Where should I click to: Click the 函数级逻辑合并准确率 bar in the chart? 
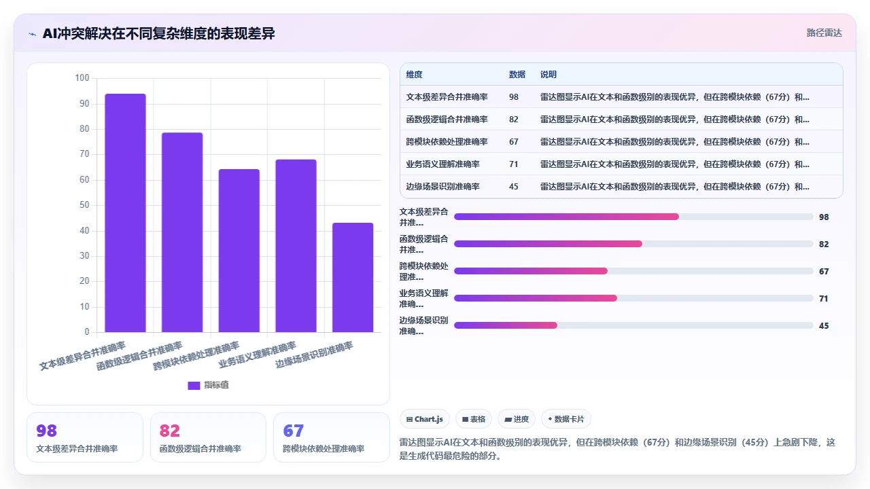[x=182, y=232]
